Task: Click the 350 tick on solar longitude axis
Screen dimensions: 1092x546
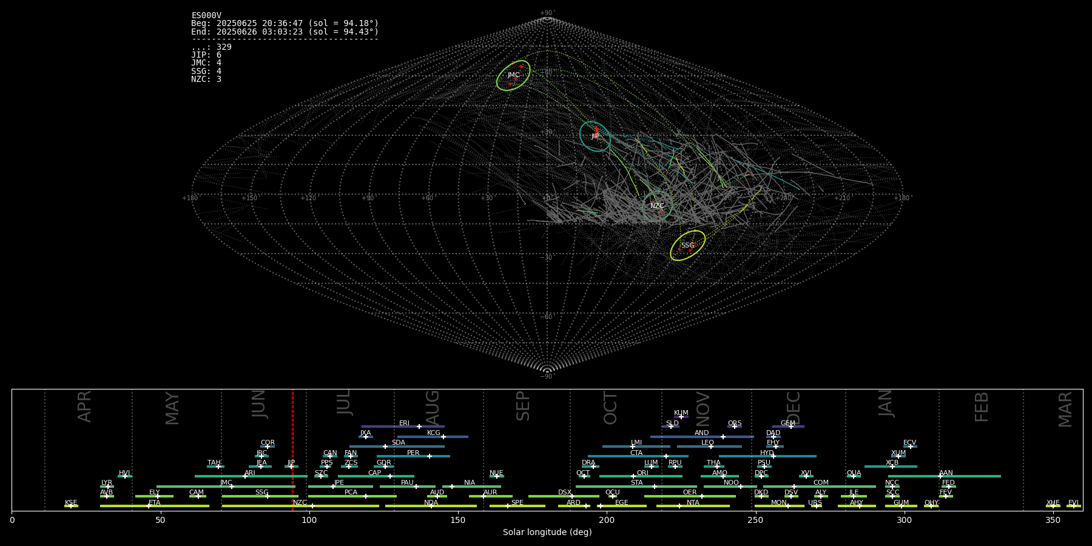Action: (1053, 520)
